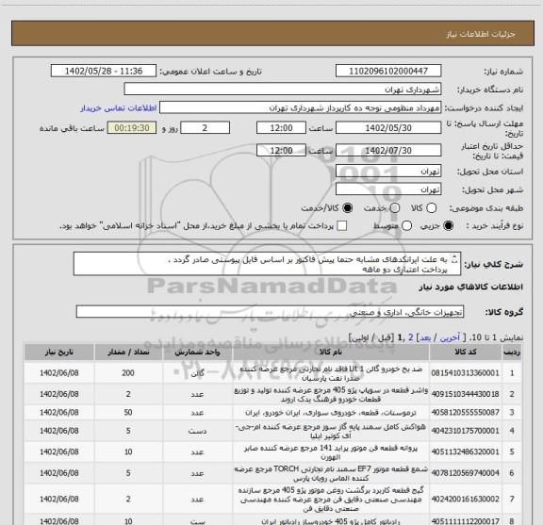Click product code 4091510344430018

coord(465,394)
